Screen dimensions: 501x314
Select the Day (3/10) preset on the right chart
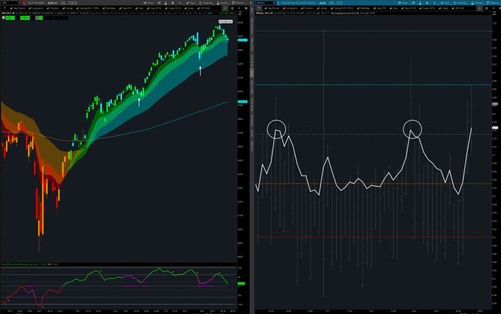408,8
